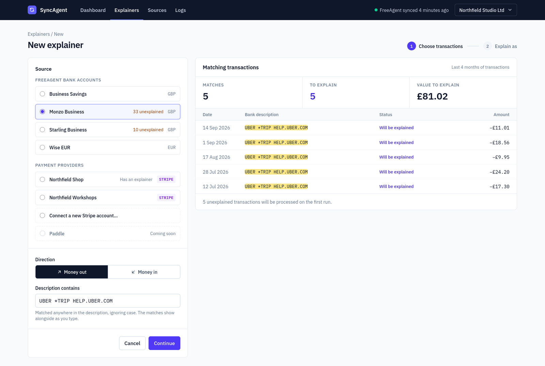
Task: Click the step 1 circle indicator
Action: coord(411,46)
